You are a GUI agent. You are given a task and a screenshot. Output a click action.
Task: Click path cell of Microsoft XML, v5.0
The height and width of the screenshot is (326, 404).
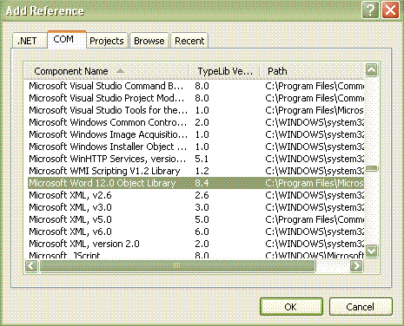tap(315, 219)
